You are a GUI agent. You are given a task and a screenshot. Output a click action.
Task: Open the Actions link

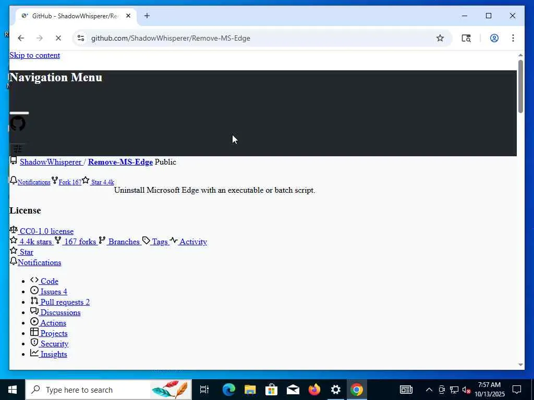click(x=53, y=323)
